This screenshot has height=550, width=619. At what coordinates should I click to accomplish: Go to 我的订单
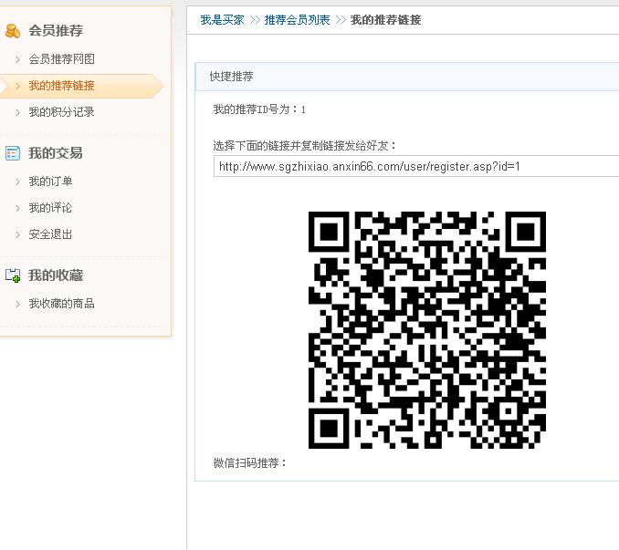[x=50, y=182]
